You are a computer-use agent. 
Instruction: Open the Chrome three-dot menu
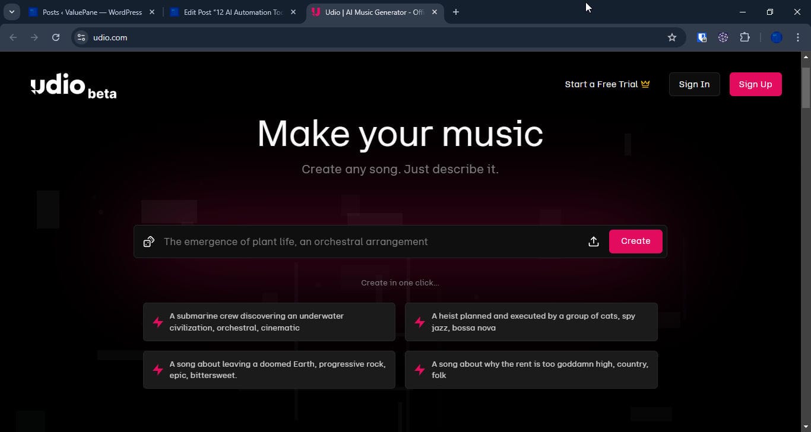click(798, 37)
